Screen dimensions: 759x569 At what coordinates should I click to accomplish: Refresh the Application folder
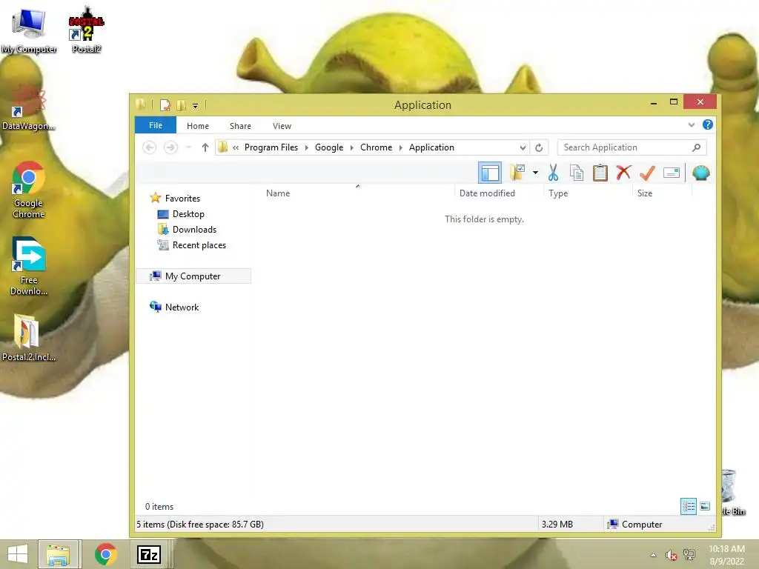point(539,147)
